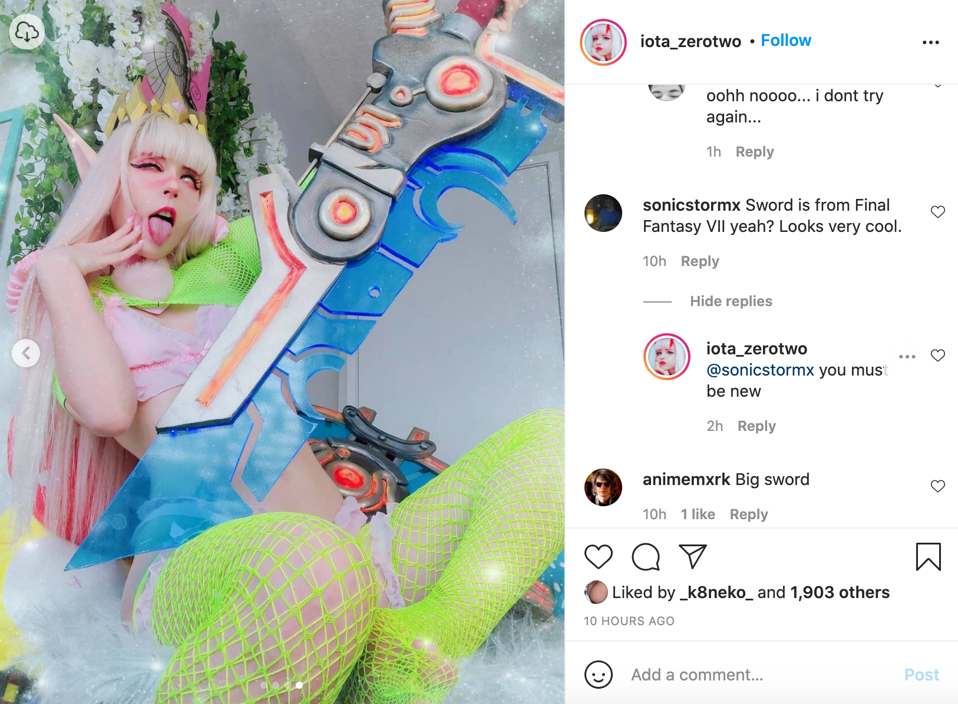Collapse thread with Hide replies
This screenshot has height=704, width=958.
point(731,301)
